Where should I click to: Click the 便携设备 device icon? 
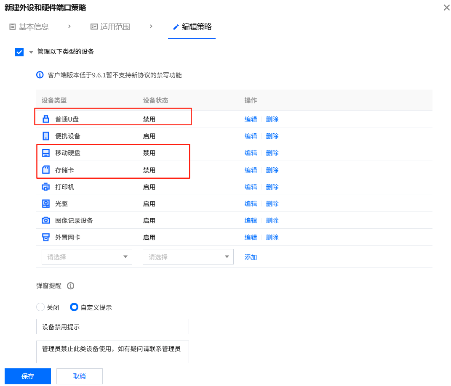(46, 136)
